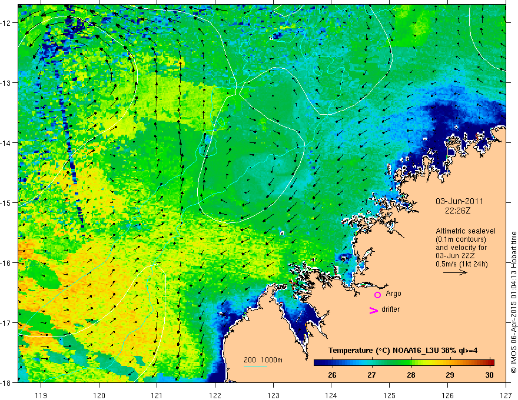Click the -16 latitude axis label
The width and height of the screenshot is (518, 400).
click(x=6, y=263)
